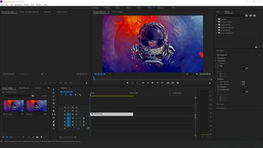
Task: Click Export Frame camera icon
Action: [178, 83]
